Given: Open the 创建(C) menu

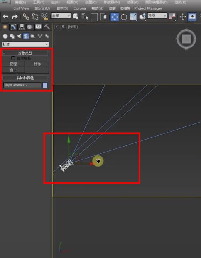Looking at the screenshot, I should point(91,2).
